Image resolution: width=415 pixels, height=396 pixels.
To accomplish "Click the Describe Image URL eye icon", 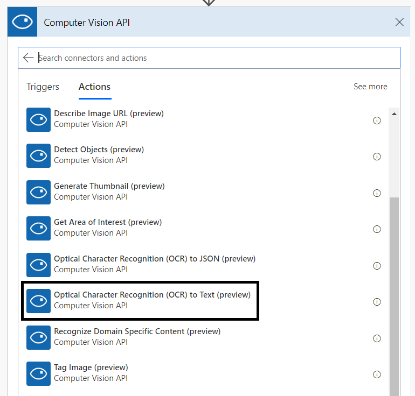I will click(38, 119).
